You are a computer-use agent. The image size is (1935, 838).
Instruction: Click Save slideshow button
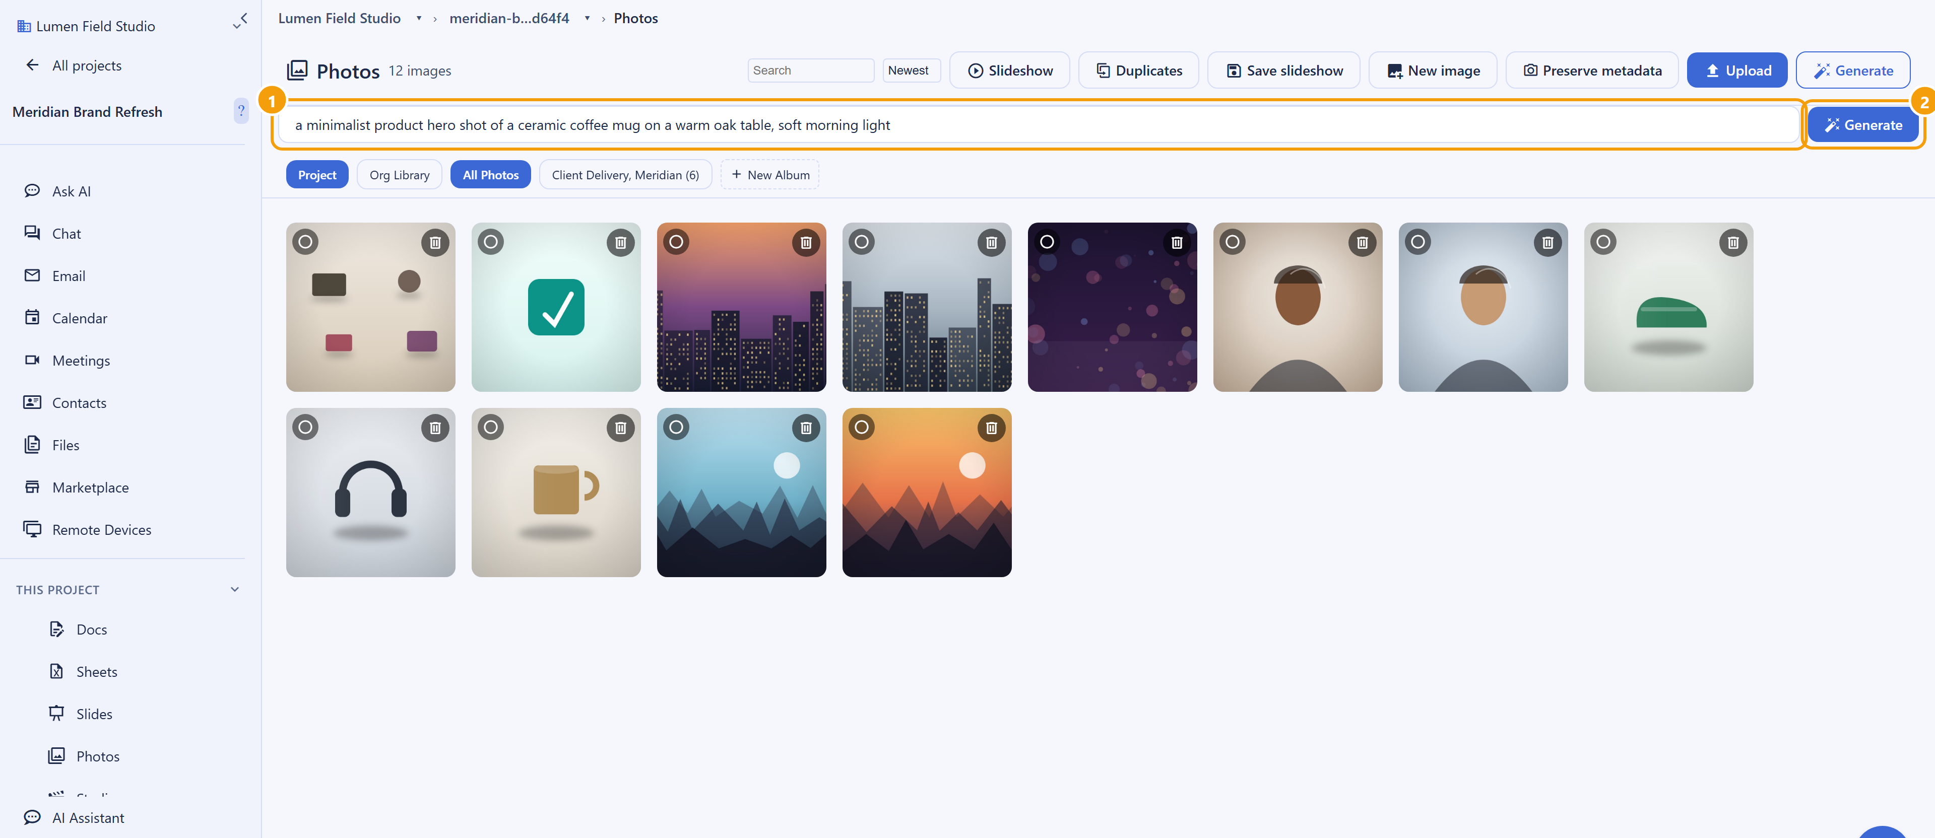1284,71
